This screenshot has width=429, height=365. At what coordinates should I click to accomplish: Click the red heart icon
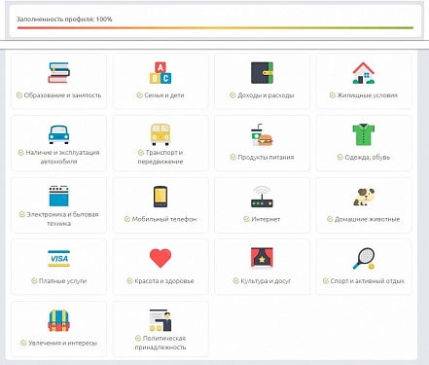(161, 258)
